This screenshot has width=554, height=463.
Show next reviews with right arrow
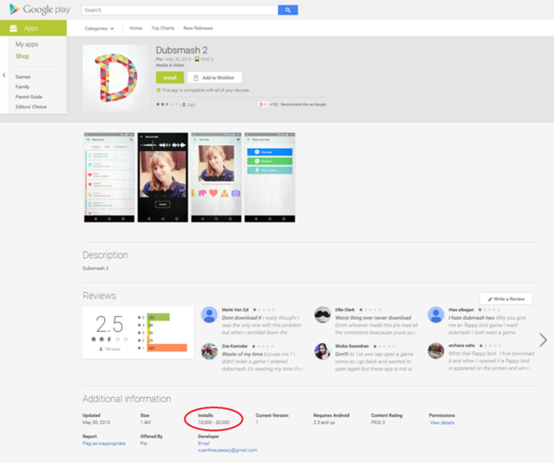(543, 340)
